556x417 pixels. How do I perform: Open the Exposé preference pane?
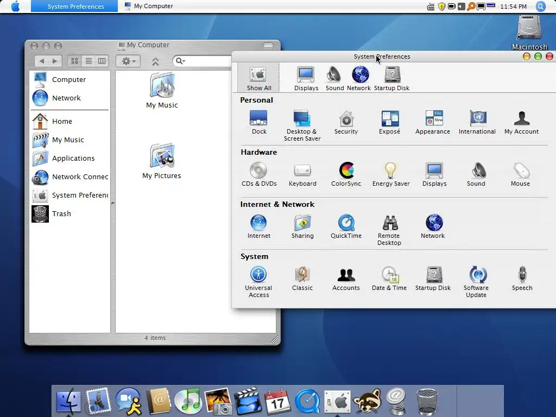[x=389, y=122]
